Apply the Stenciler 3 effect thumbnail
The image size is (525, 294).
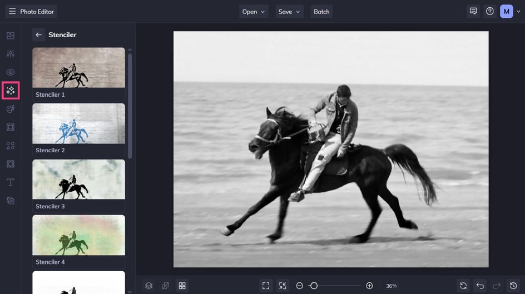pyautogui.click(x=78, y=180)
